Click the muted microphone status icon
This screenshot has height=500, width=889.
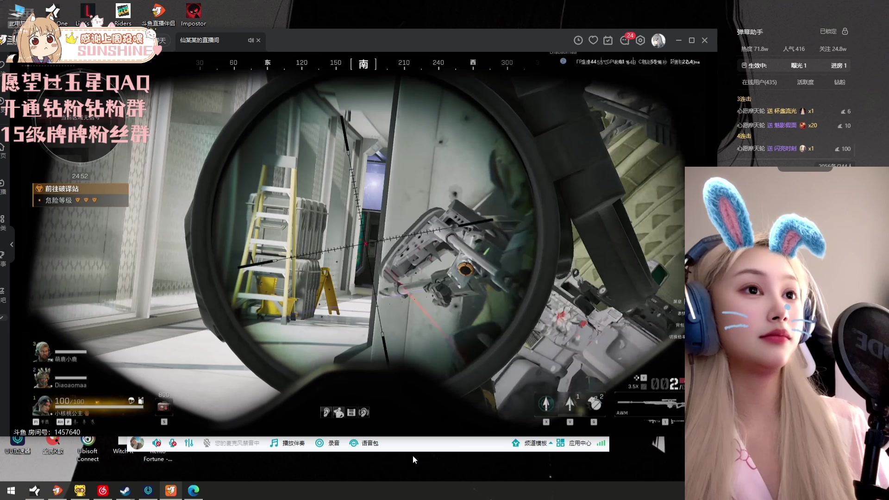click(207, 443)
